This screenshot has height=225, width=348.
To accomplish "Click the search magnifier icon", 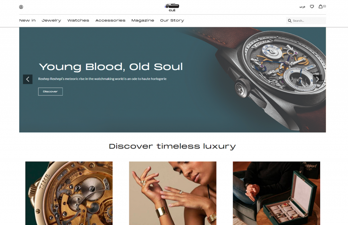I will [x=290, y=21].
